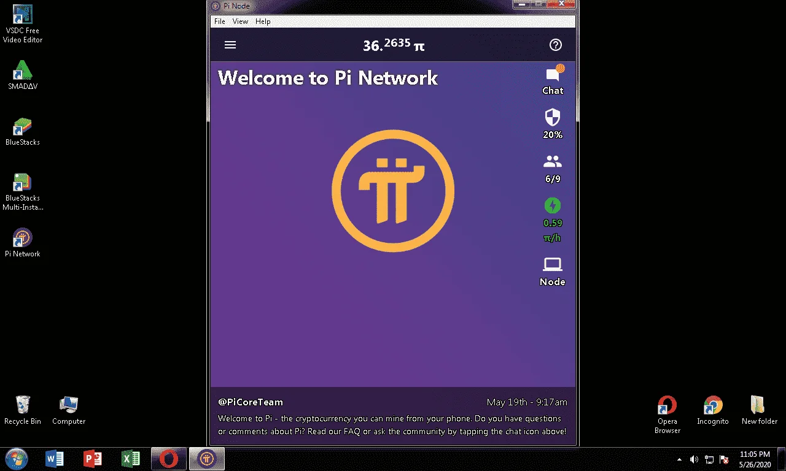
Task: Launch Word from the taskbar
Action: coord(55,459)
